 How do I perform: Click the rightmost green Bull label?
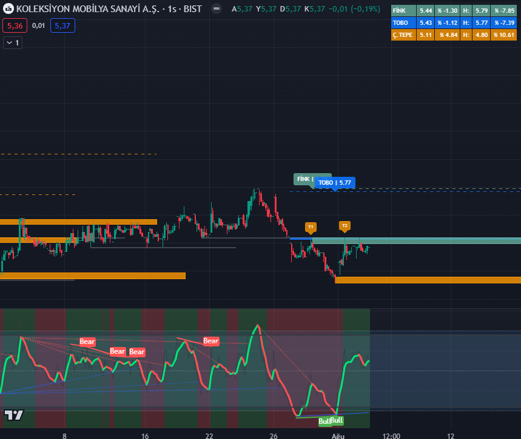tap(337, 420)
